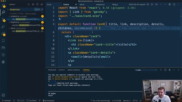Image resolution: width=182 pixels, height=102 pixels.
Task: Open the Bookmarks view in activity bar
Action: click(3, 41)
